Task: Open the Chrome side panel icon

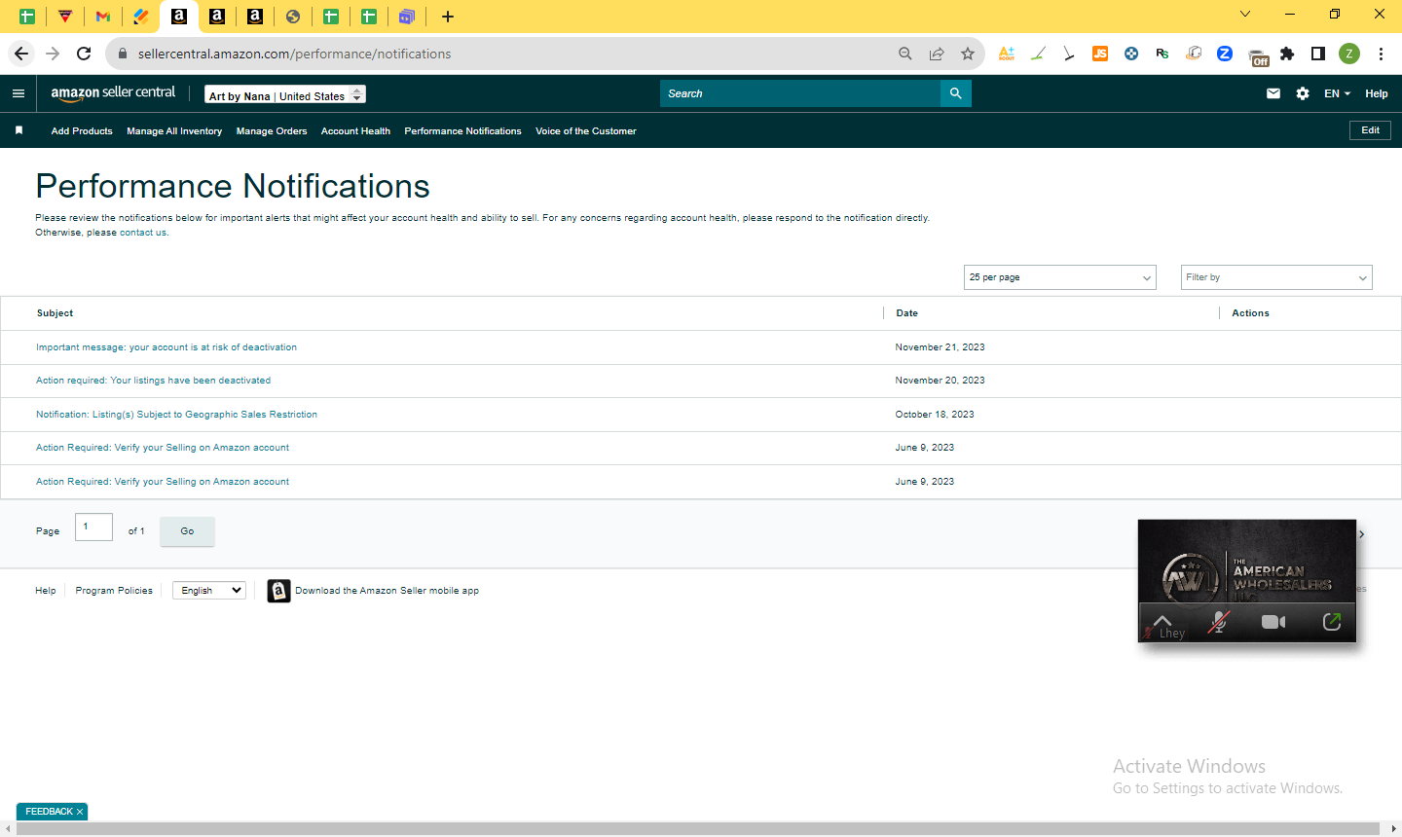Action: coord(1318,54)
